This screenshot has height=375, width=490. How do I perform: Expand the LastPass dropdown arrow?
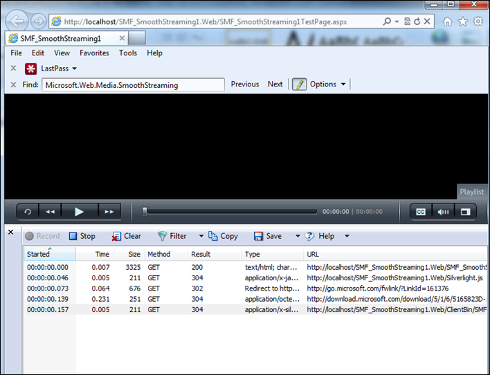coord(74,68)
